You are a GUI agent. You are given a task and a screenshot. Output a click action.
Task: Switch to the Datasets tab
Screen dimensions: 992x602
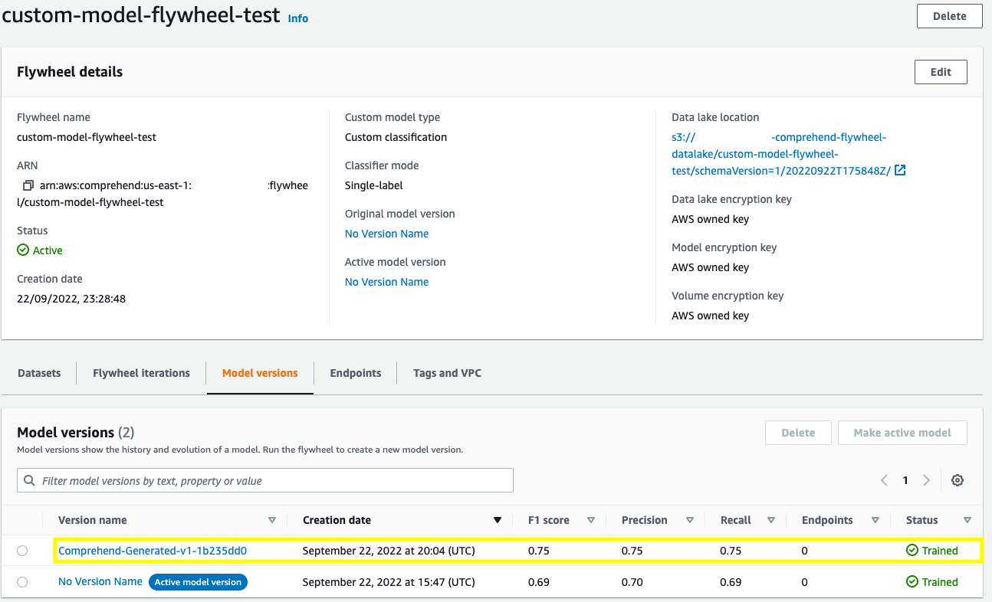click(x=39, y=373)
